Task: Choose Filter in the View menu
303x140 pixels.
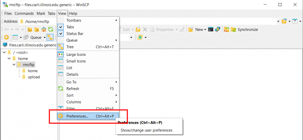Action: [x=88, y=108]
